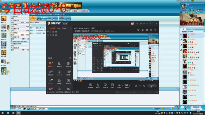Click the 麦克风 microphone icon

click(x=119, y=85)
